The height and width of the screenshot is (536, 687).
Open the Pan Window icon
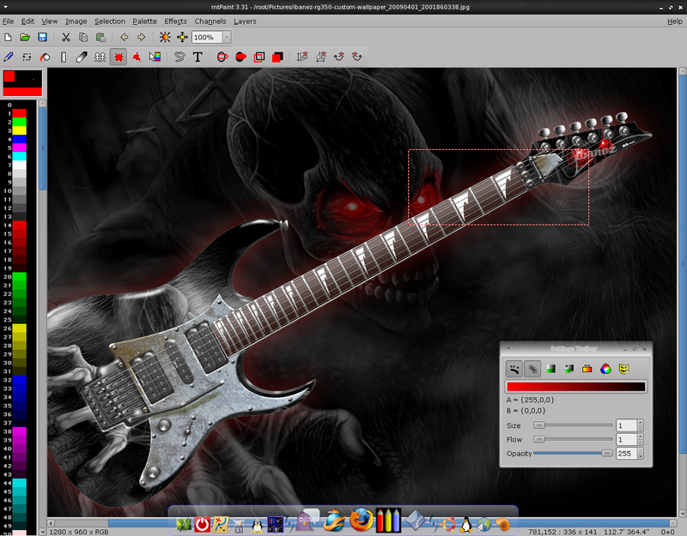tap(182, 37)
